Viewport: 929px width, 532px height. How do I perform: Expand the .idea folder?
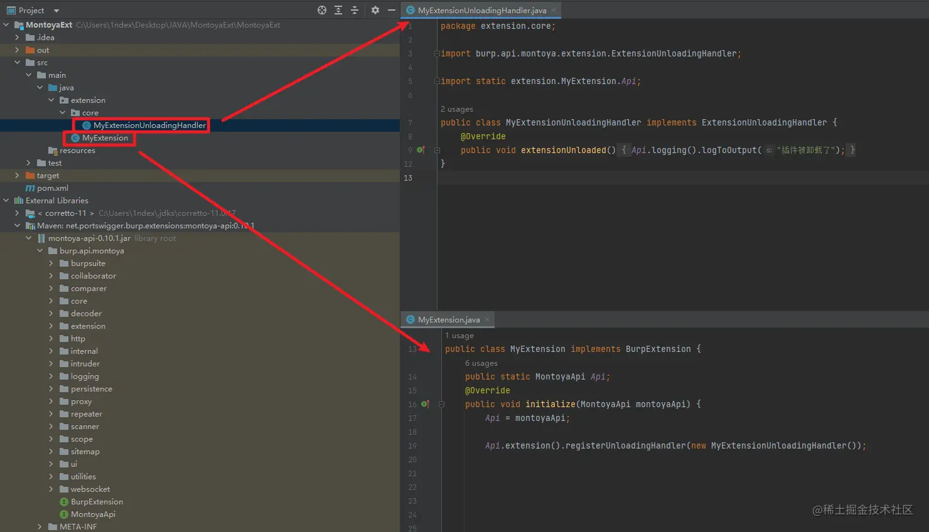[x=18, y=38]
